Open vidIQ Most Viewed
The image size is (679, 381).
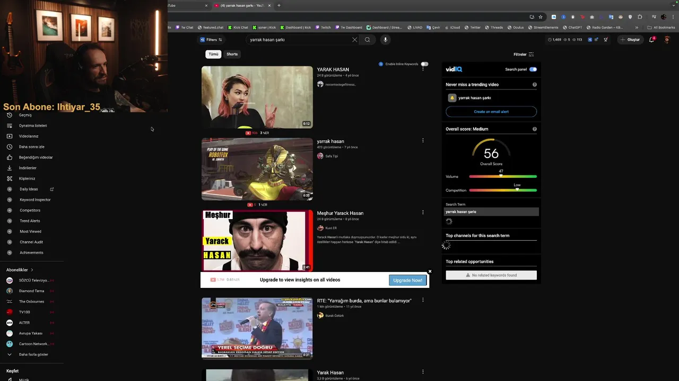tap(30, 231)
